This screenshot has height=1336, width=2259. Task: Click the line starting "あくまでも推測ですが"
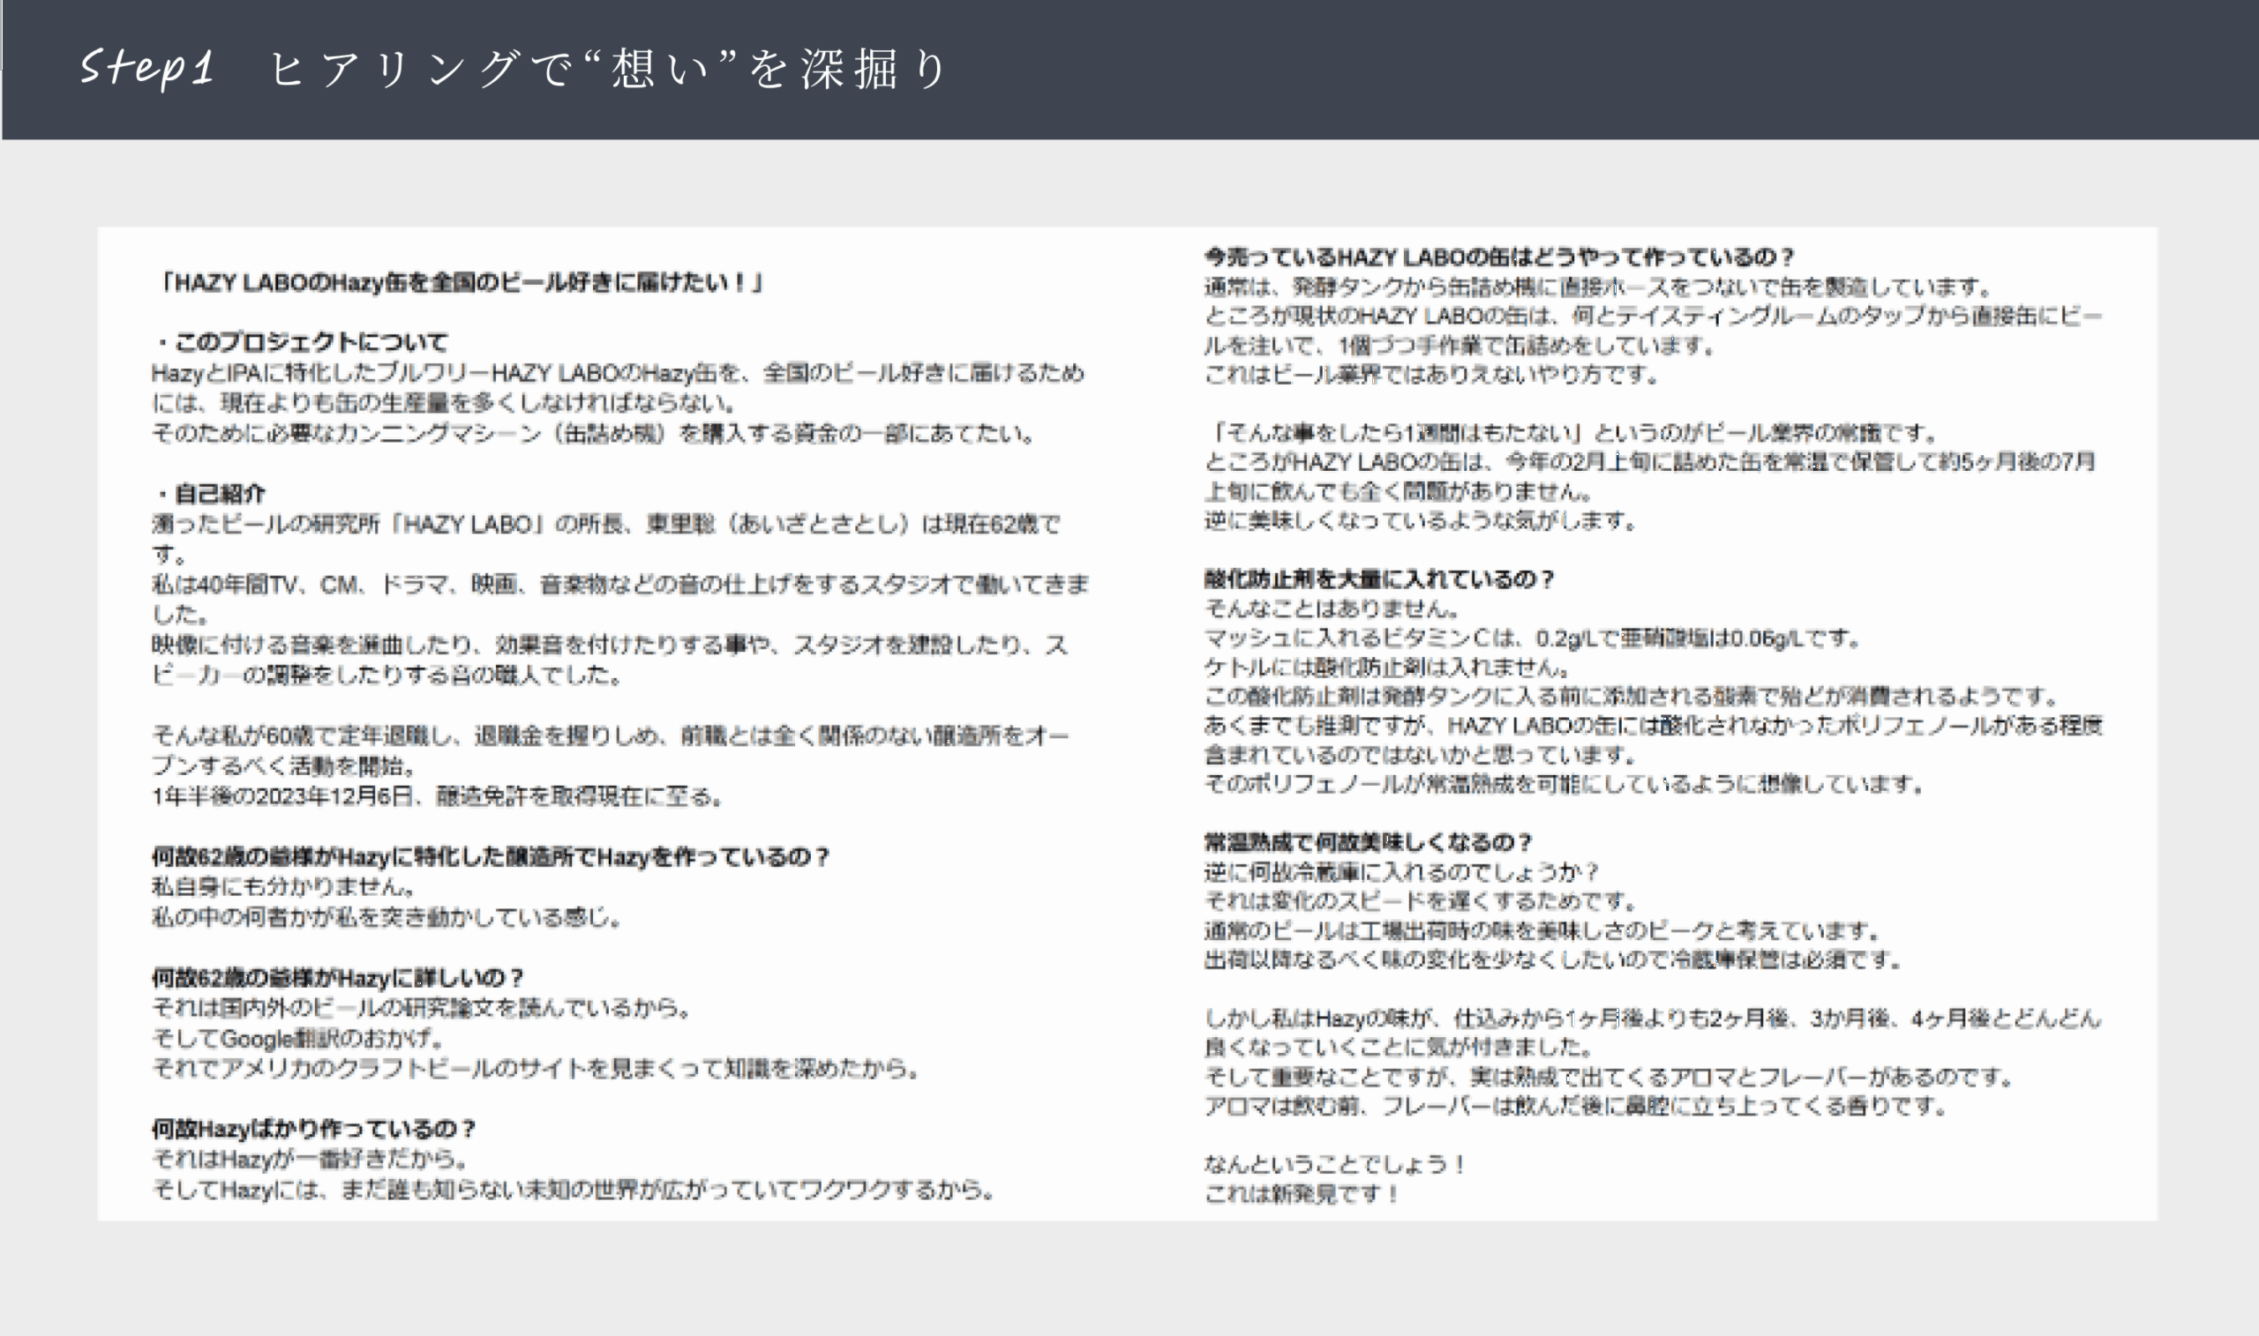(1654, 726)
